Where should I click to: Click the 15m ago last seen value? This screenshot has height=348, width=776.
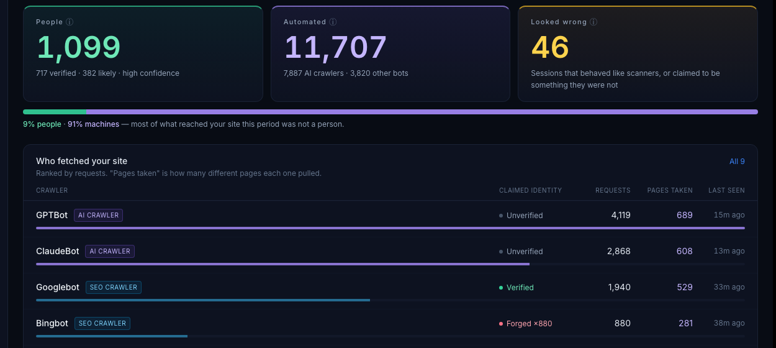[x=729, y=215]
